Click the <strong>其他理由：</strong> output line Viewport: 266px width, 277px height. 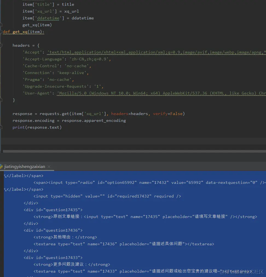(65, 237)
